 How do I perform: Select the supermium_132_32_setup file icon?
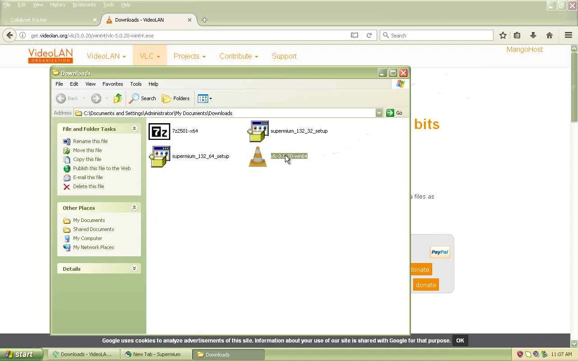point(258,131)
